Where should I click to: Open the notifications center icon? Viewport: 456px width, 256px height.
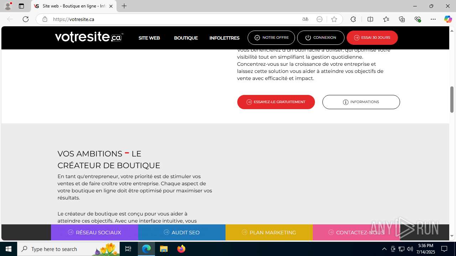444,249
